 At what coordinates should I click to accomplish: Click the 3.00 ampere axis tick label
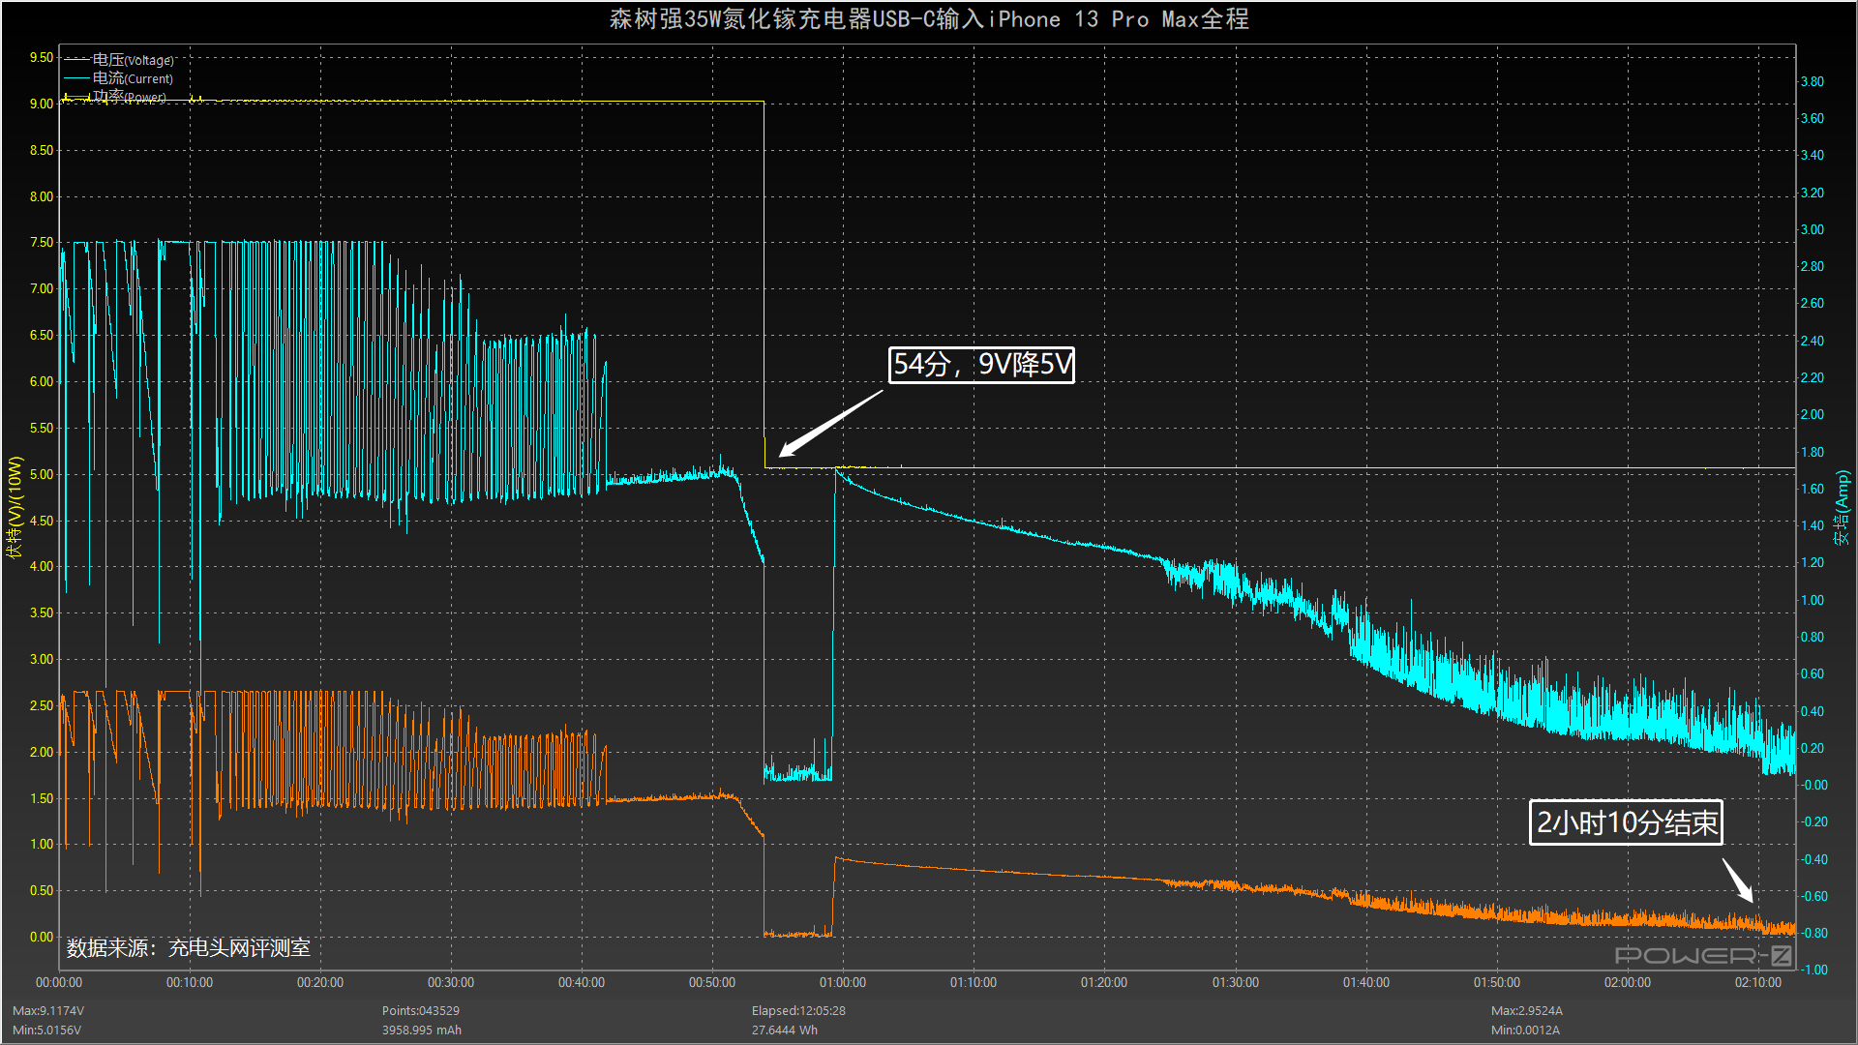1813,229
